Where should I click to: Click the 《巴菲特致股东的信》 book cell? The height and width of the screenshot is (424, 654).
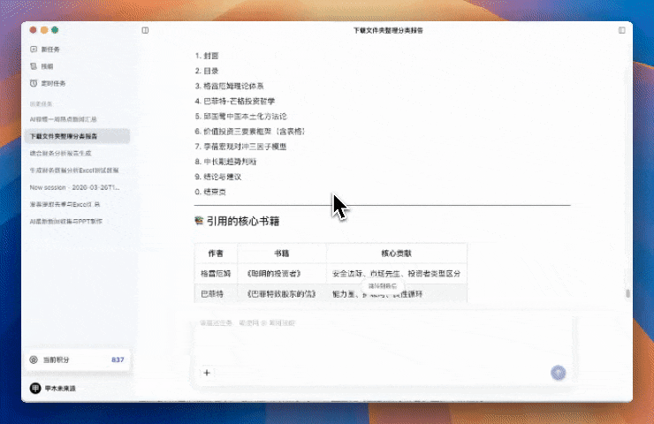282,294
